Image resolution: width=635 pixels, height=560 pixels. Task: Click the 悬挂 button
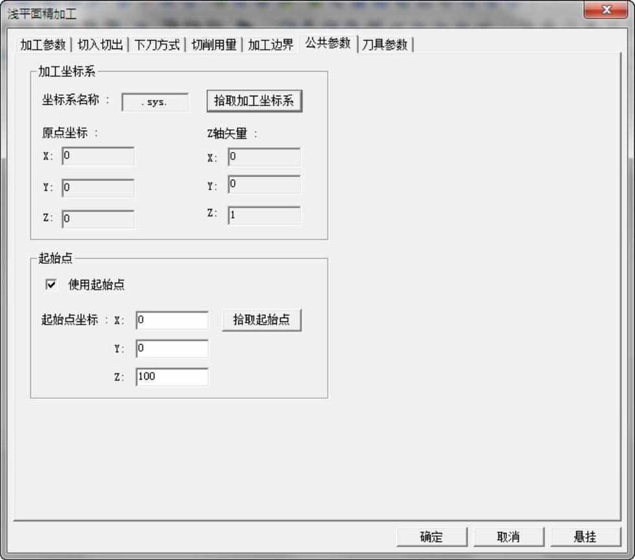pyautogui.click(x=585, y=537)
